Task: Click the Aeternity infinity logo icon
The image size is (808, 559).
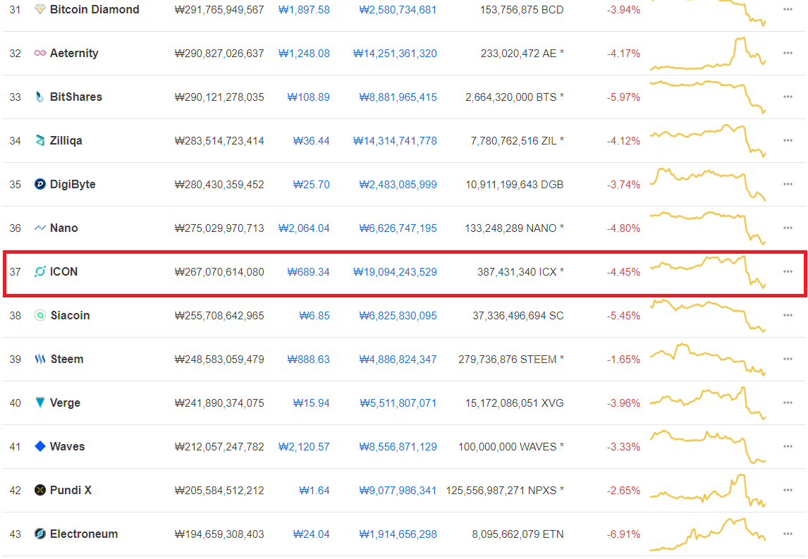Action: tap(39, 53)
